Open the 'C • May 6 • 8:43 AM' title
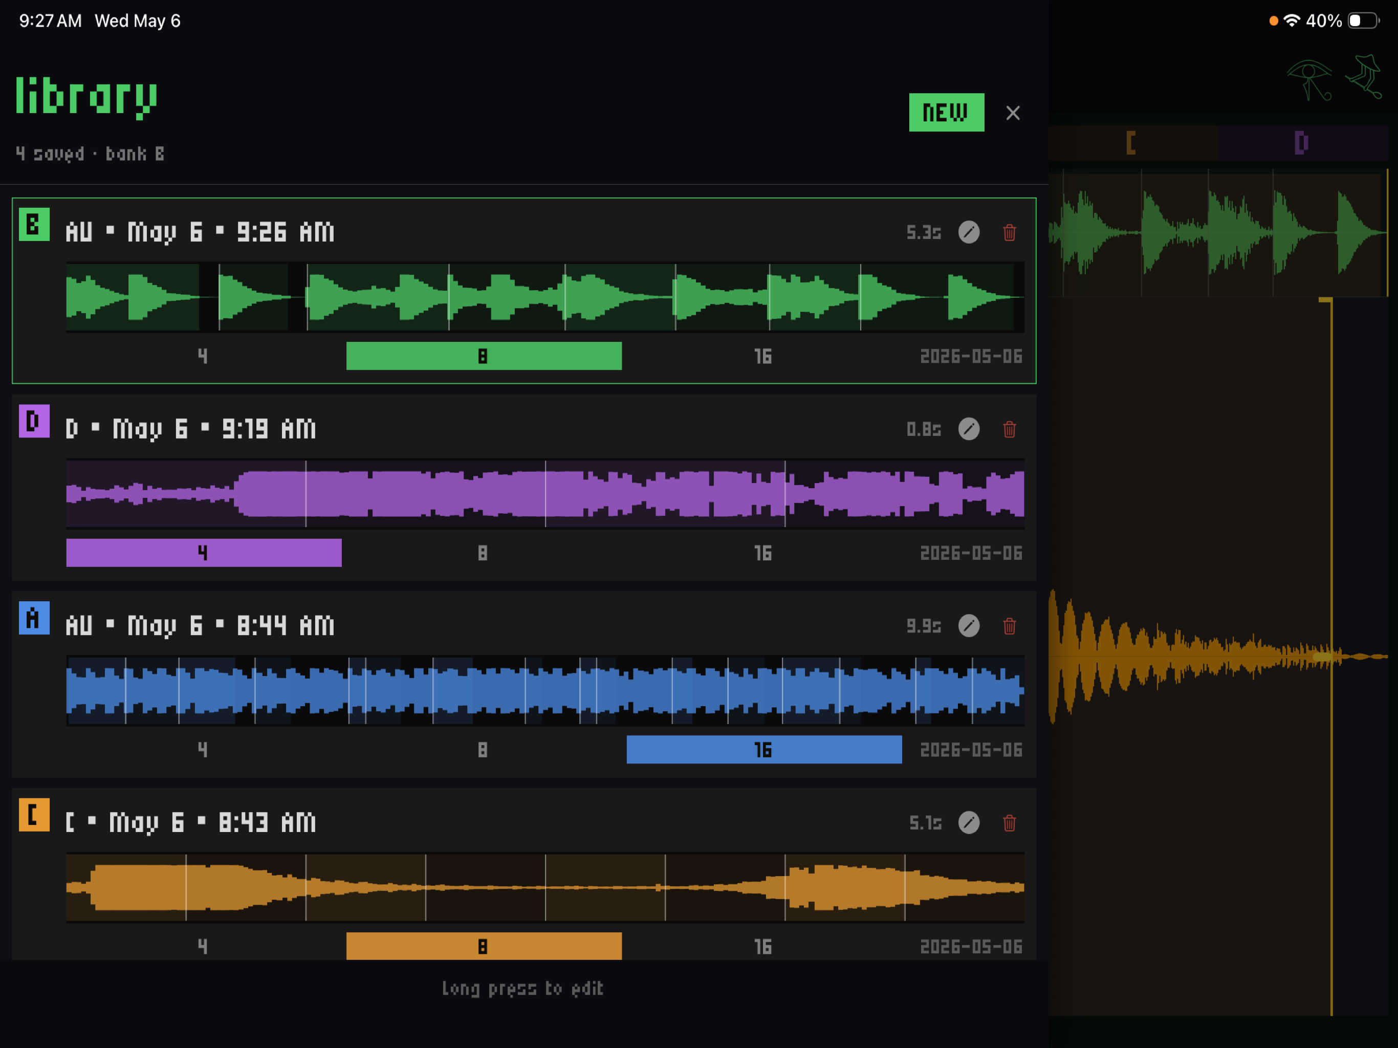Screen dimensions: 1398x1048 [x=191, y=822]
